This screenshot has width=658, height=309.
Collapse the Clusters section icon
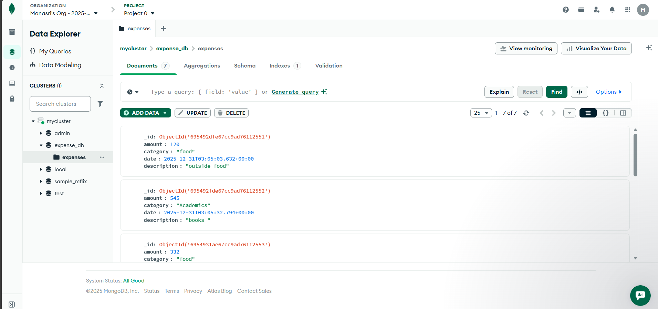(102, 85)
